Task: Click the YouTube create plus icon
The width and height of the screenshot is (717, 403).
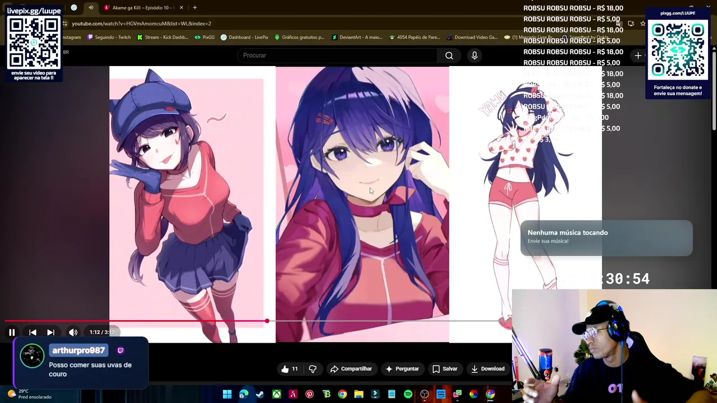Action: pyautogui.click(x=638, y=55)
